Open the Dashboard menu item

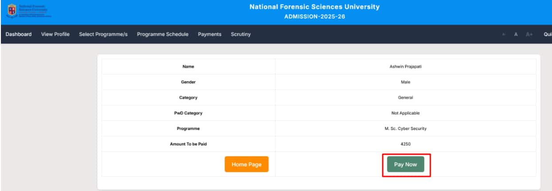[x=19, y=34]
